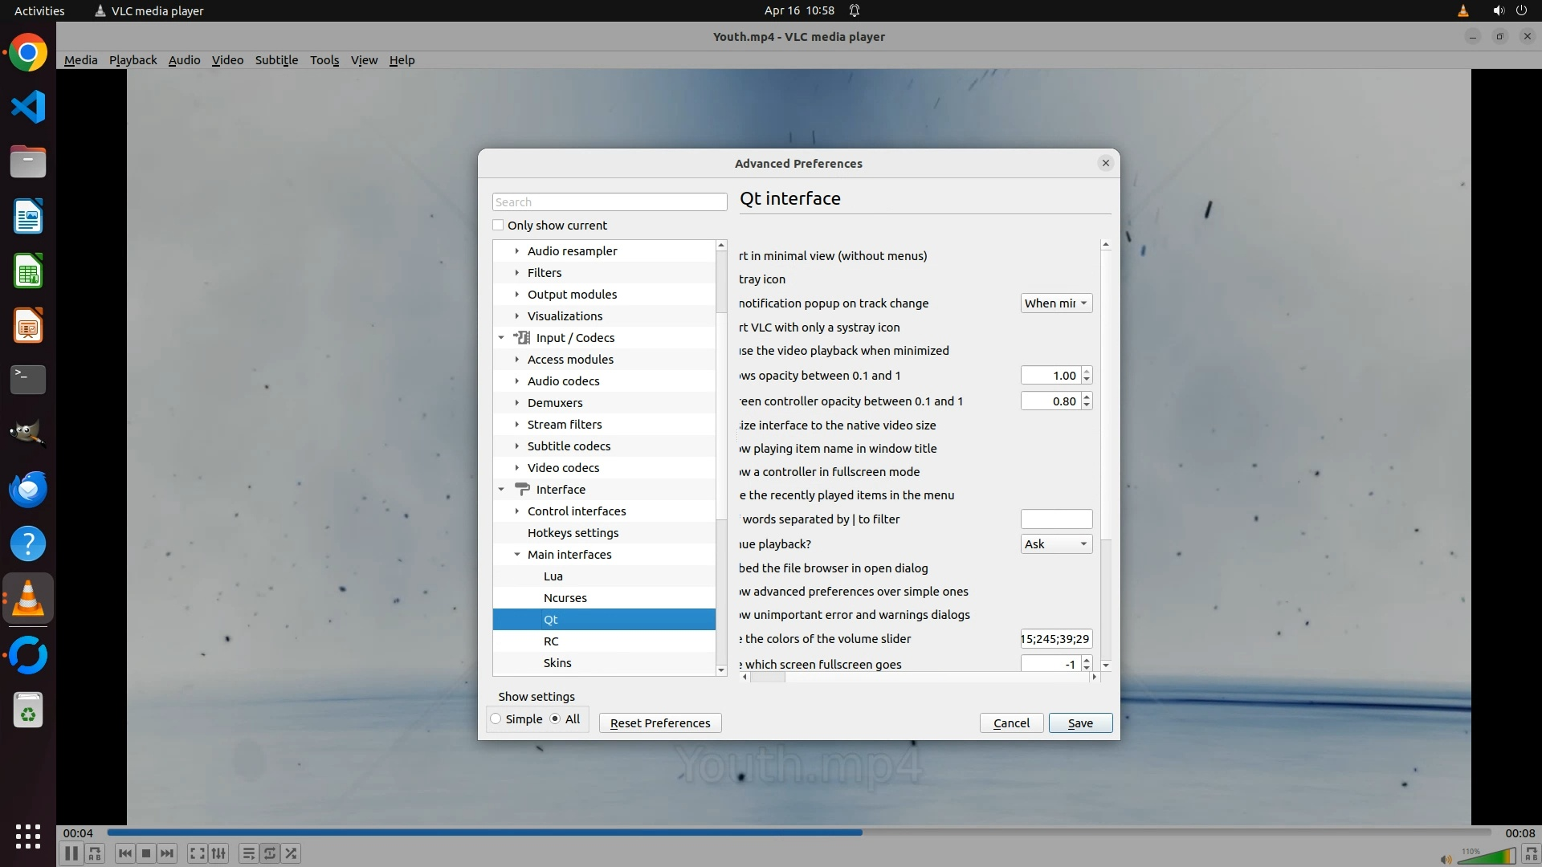The image size is (1542, 867).
Task: Click the playback seek progress bar
Action: (x=798, y=832)
